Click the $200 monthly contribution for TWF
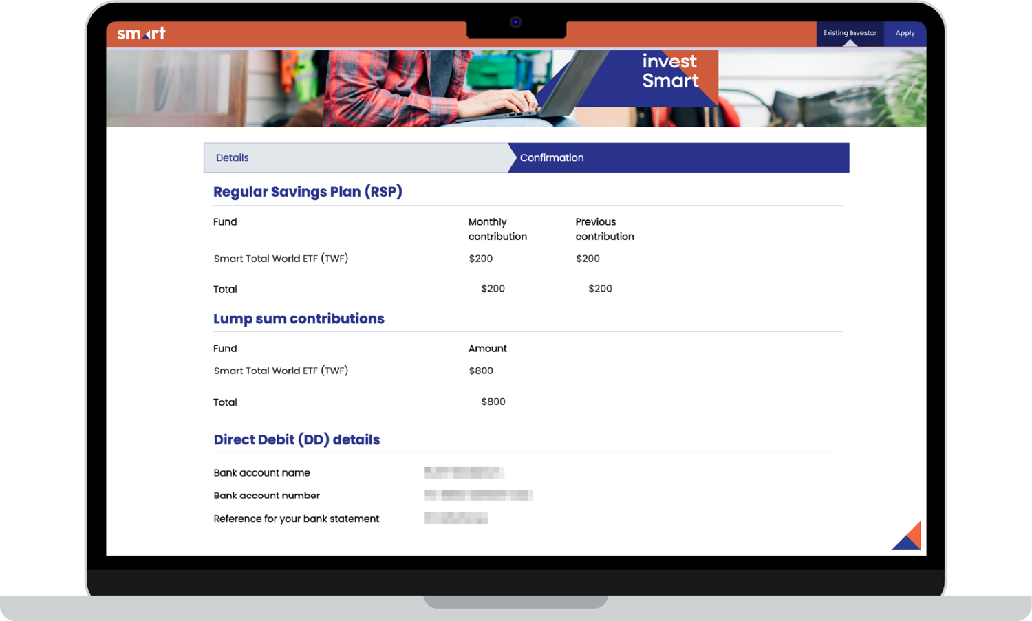 click(481, 259)
